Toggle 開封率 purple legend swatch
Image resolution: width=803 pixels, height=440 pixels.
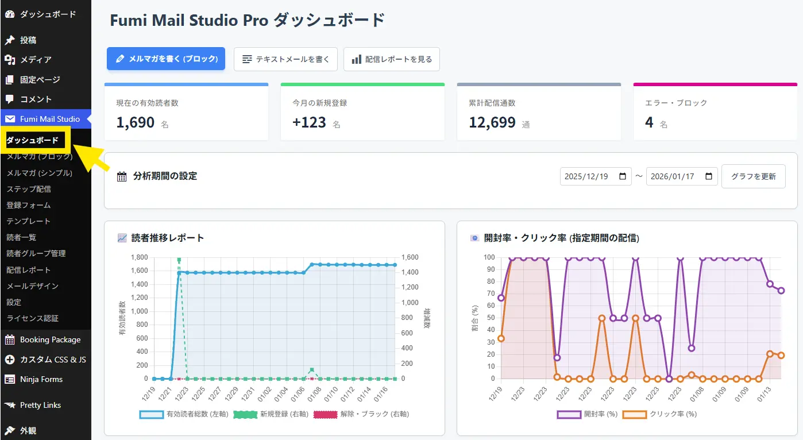click(569, 414)
